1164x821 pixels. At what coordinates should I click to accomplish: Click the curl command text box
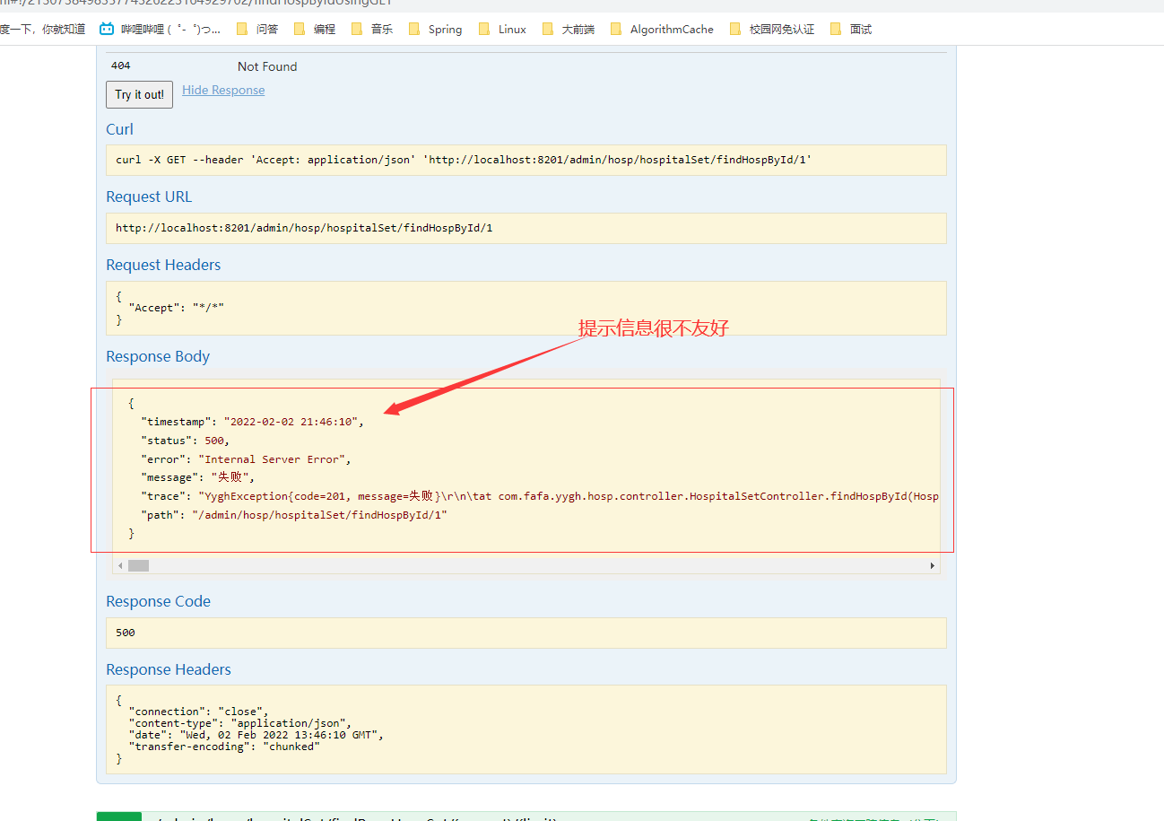[x=526, y=160]
